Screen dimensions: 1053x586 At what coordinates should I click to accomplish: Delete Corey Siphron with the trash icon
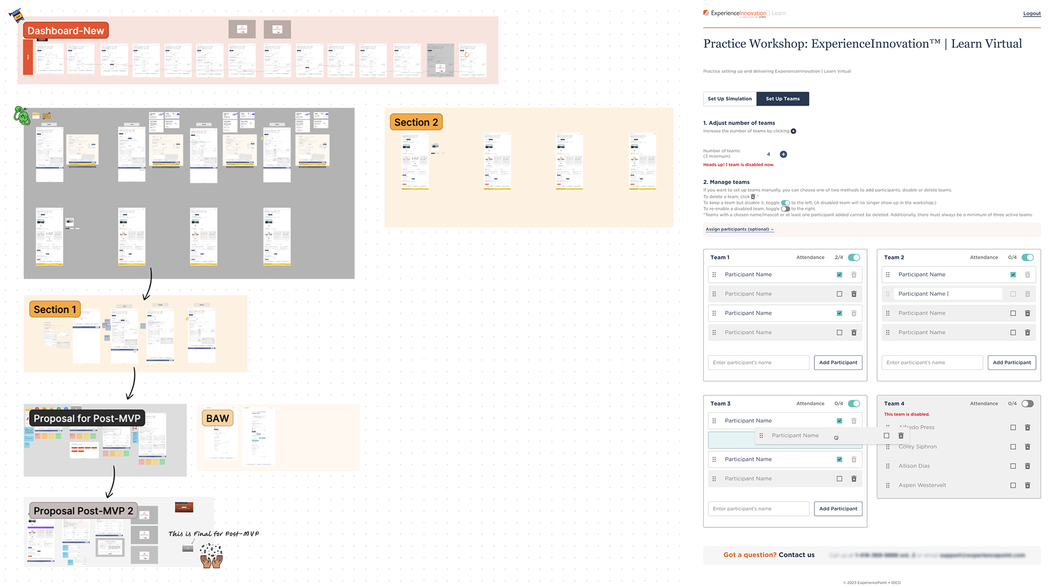point(1028,447)
